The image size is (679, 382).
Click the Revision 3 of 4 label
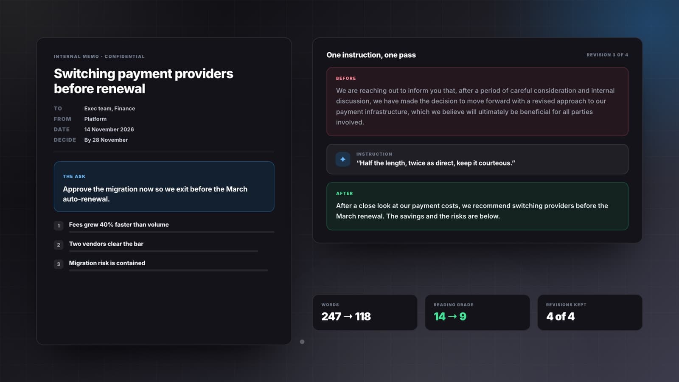[607, 55]
